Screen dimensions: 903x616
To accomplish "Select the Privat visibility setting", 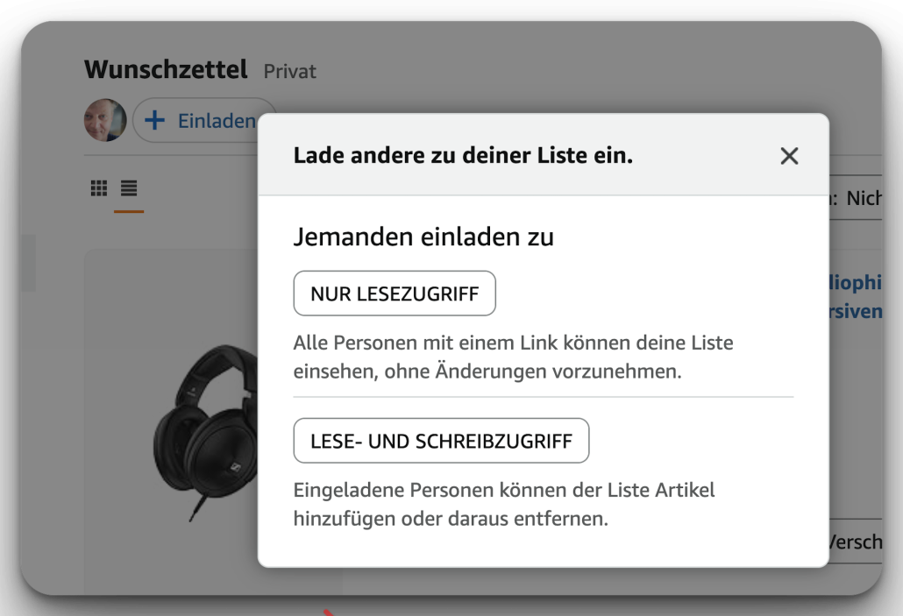I will [x=289, y=71].
